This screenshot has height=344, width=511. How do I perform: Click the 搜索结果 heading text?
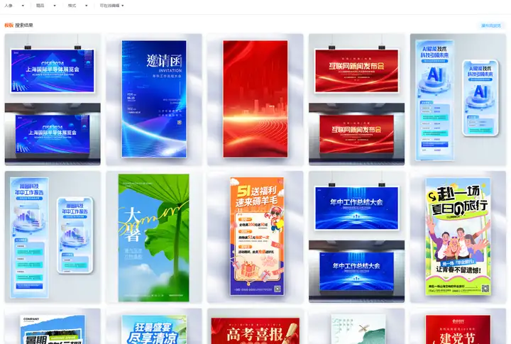24,25
